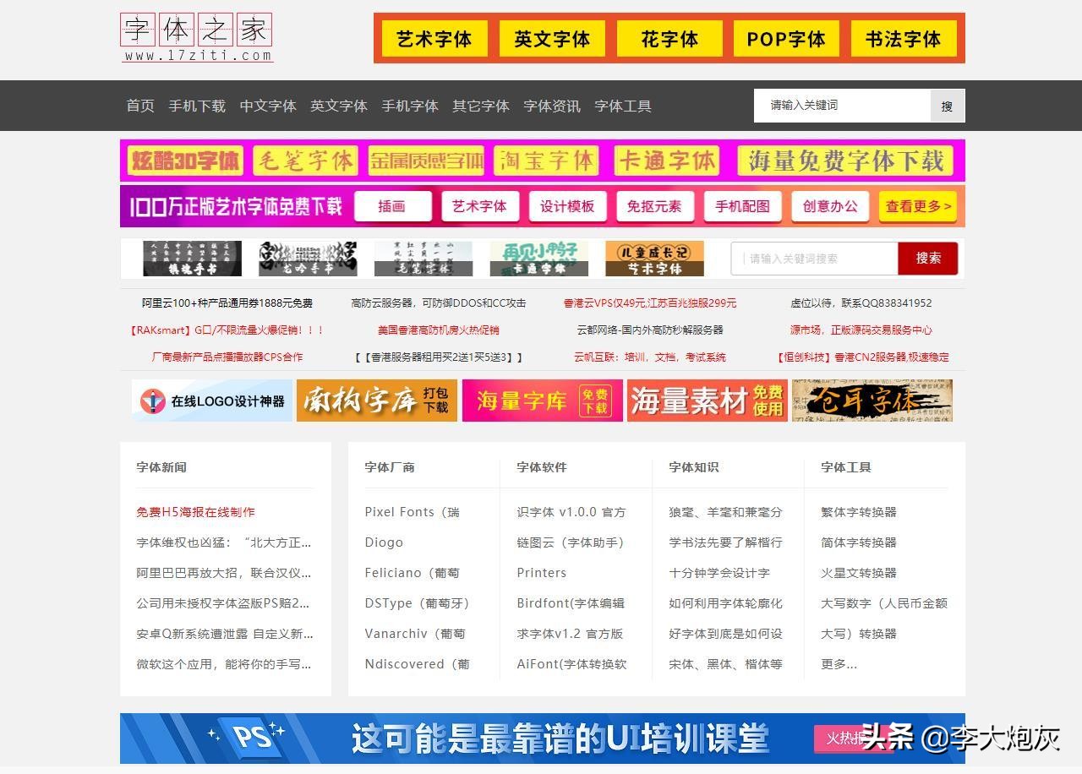Click the 搜 search button
The height and width of the screenshot is (774, 1082).
(x=948, y=106)
